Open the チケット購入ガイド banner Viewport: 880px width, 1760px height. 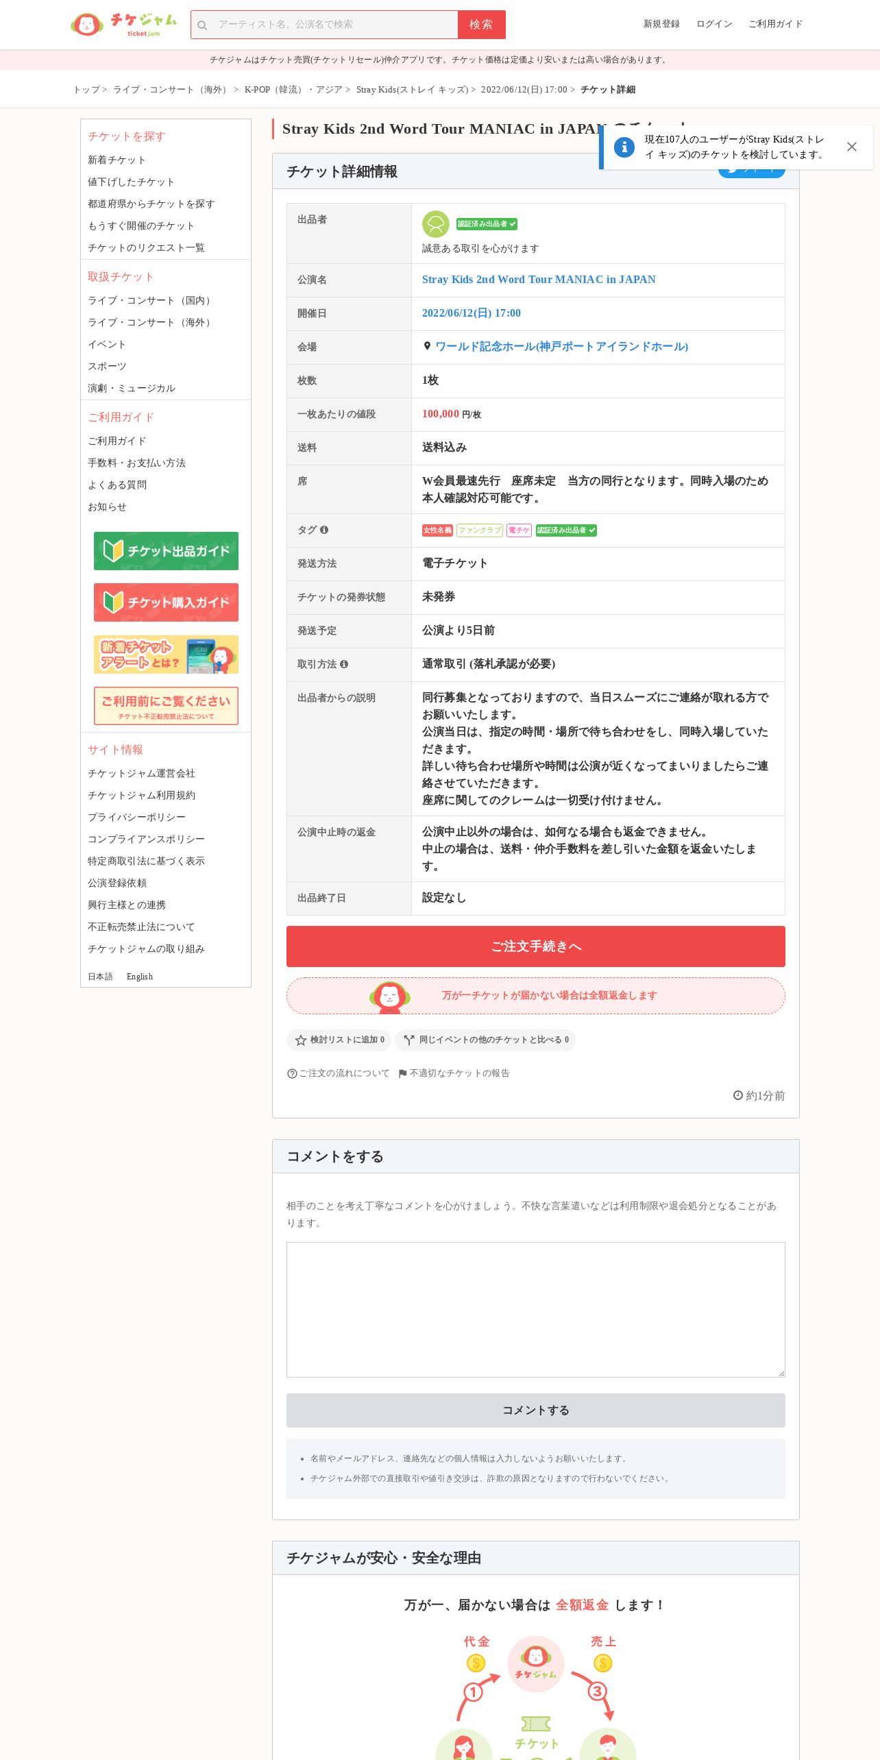point(166,602)
